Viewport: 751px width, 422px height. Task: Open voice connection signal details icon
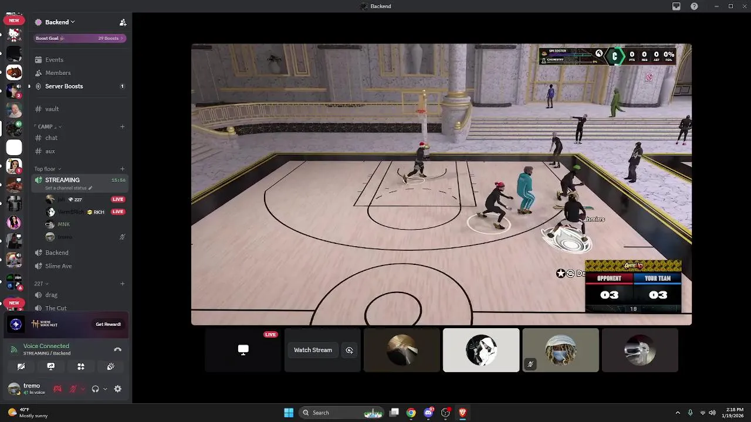coord(13,349)
